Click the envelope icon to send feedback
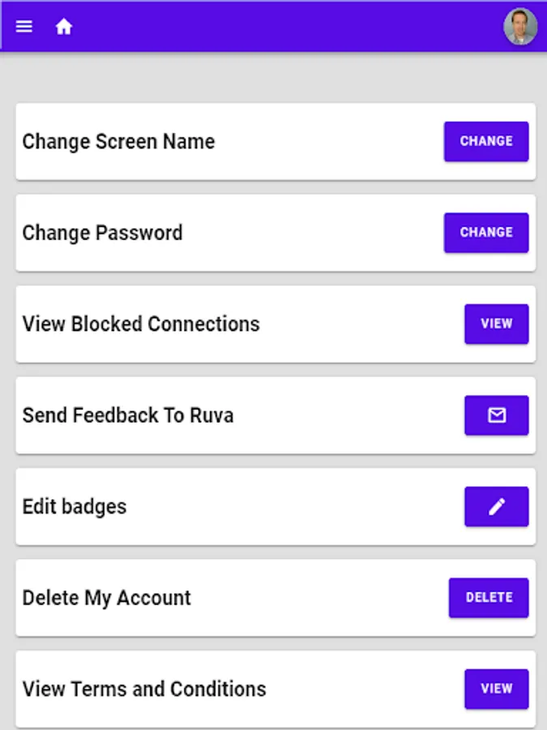 point(496,415)
